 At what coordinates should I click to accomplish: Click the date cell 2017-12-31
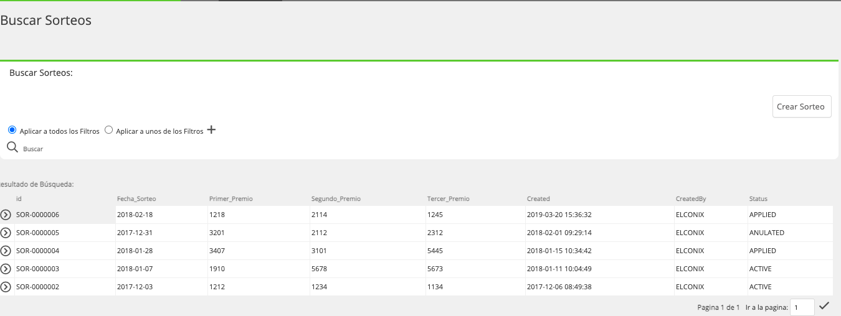click(x=135, y=233)
